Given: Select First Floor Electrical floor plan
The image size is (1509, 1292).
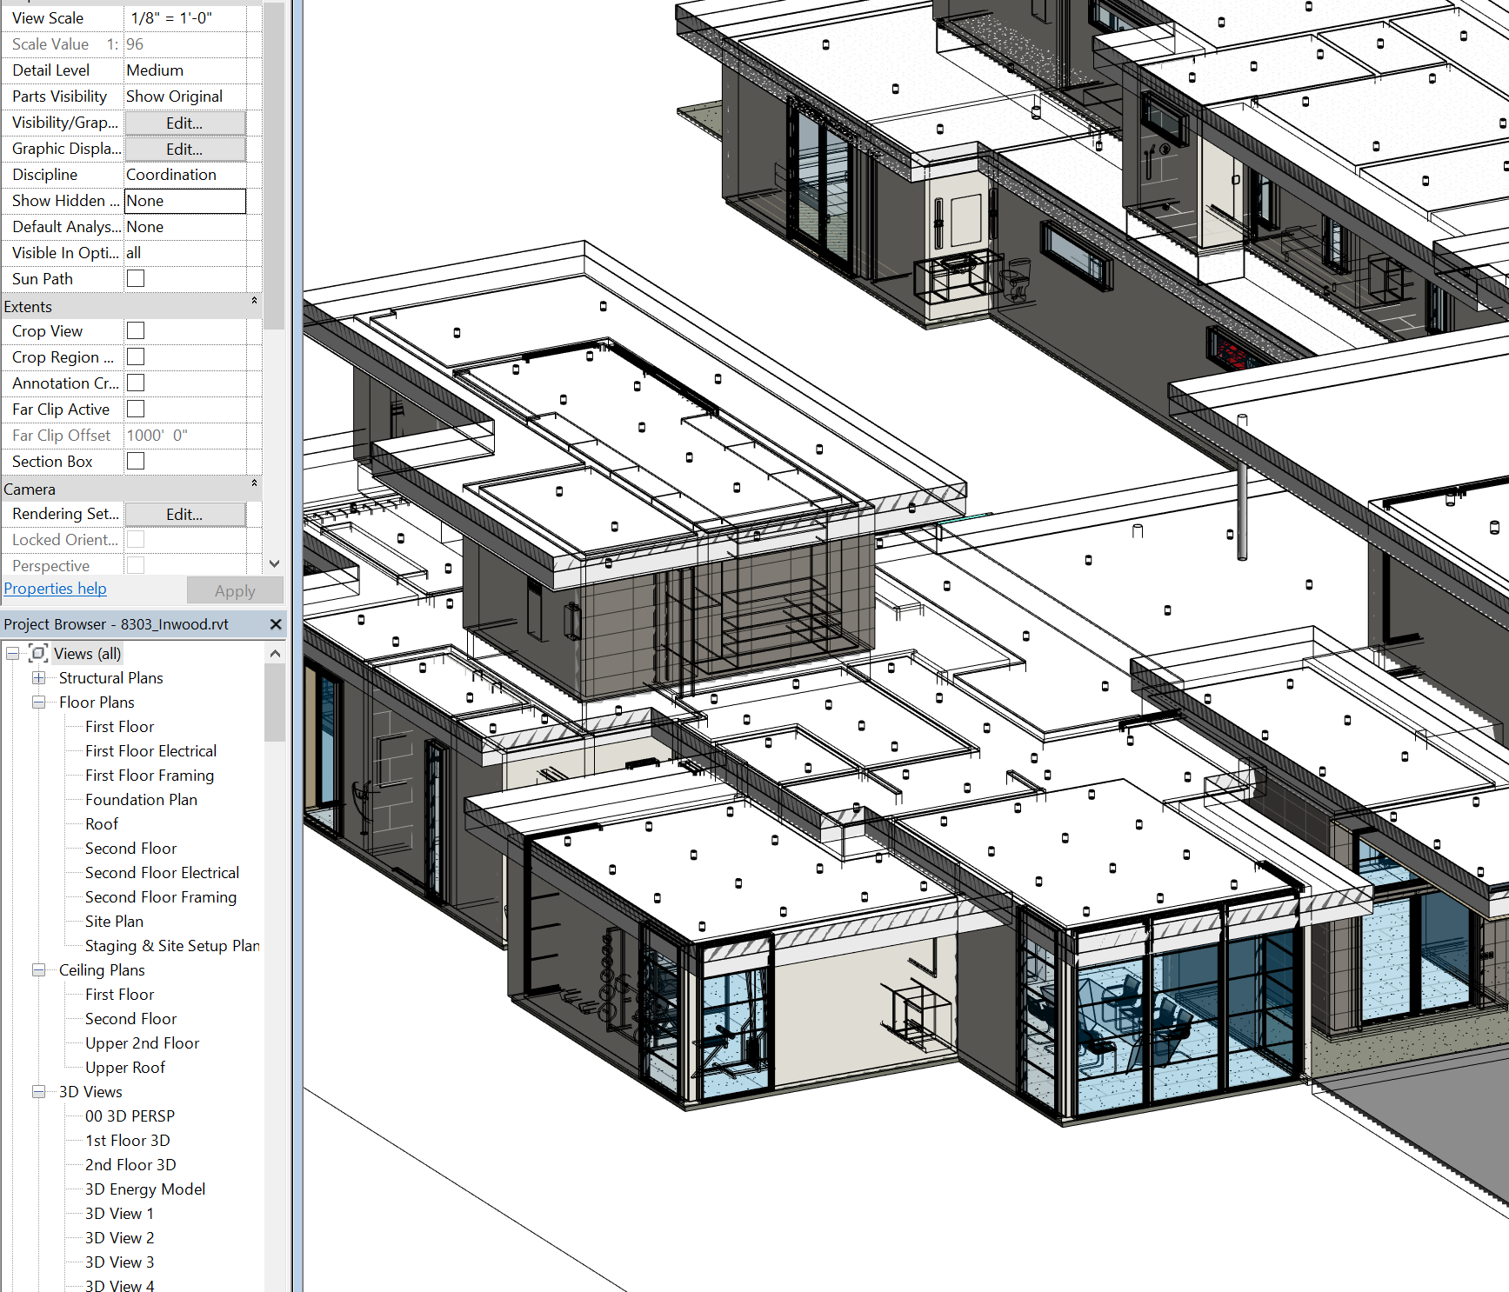Looking at the screenshot, I should point(150,751).
